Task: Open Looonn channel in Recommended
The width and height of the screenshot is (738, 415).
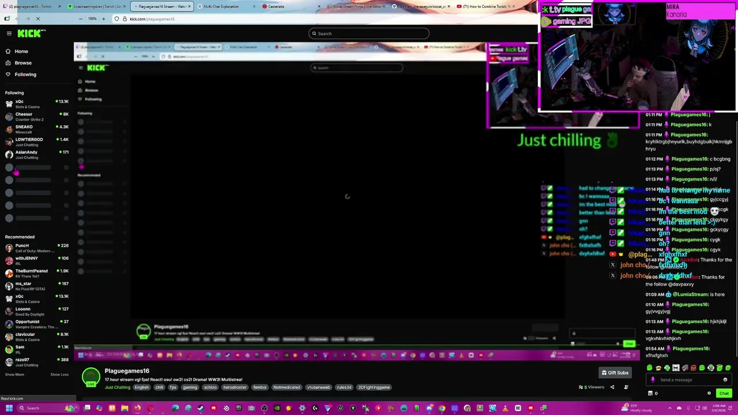Action: coord(37,311)
